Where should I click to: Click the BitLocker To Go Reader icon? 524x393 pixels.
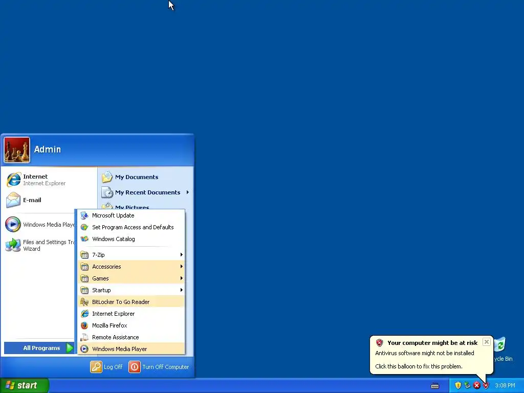click(84, 302)
